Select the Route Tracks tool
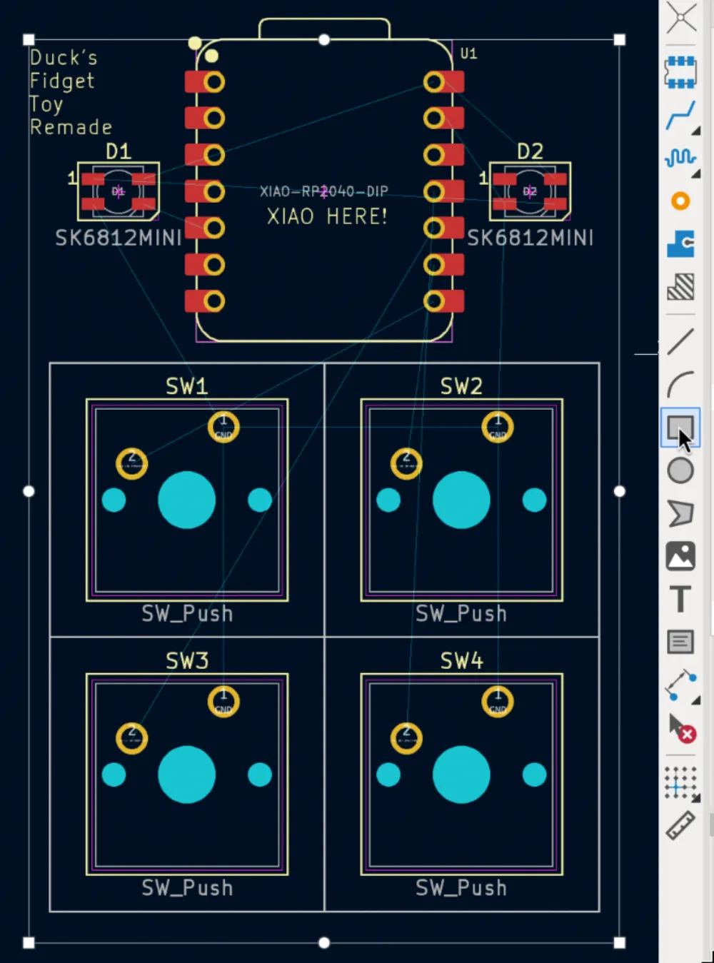This screenshot has width=714, height=963. click(x=680, y=116)
